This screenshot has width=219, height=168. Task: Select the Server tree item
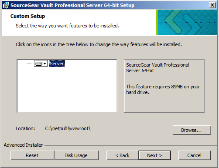coord(57,64)
